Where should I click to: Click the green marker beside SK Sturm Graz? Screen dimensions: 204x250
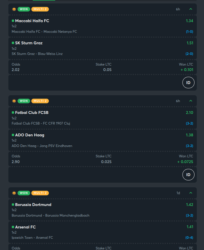coord(13,43)
